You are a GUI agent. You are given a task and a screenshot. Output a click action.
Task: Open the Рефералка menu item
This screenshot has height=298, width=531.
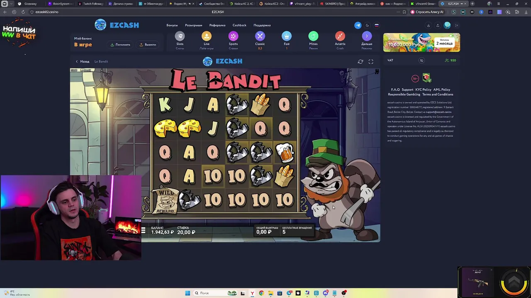coord(217,25)
